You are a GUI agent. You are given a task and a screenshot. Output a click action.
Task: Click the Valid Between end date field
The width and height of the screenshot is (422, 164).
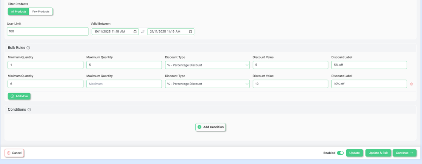[x=171, y=32]
